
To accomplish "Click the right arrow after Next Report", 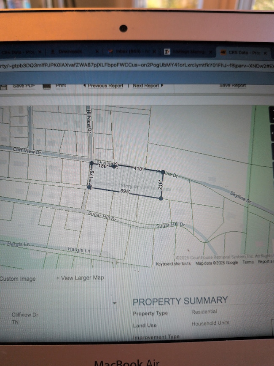I will tap(162, 86).
